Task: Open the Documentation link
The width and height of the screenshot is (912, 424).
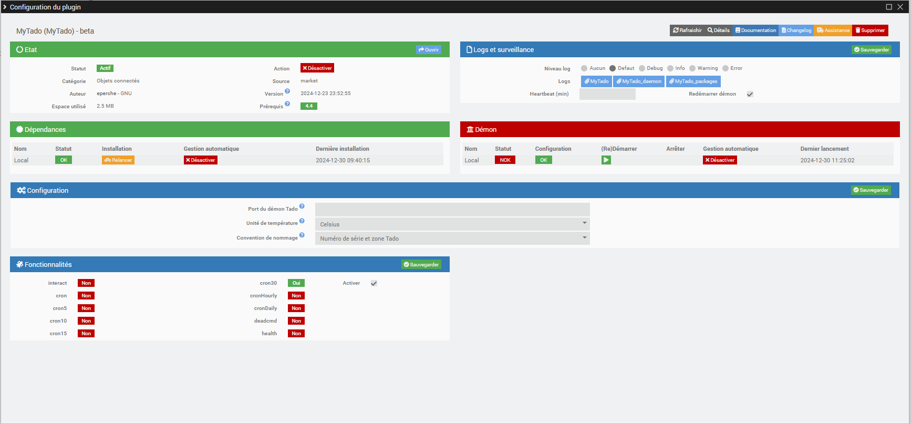Action: pos(756,30)
